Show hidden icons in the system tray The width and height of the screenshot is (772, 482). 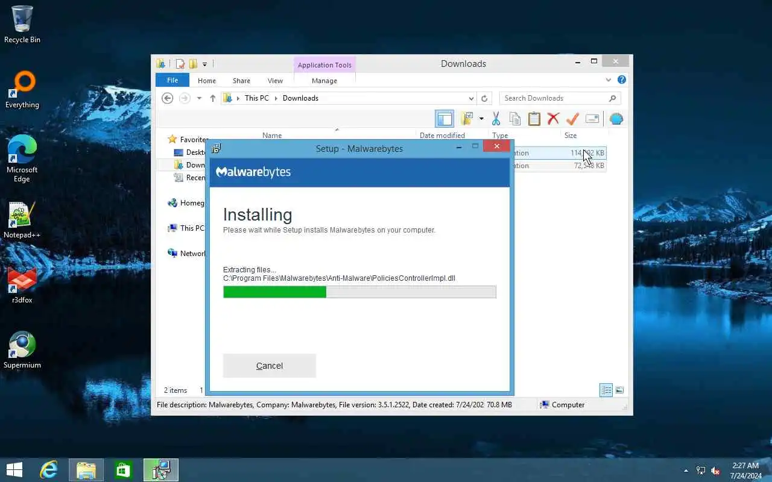(x=686, y=471)
